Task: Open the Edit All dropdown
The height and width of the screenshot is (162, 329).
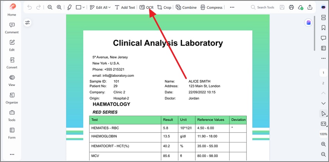Action: tap(100, 7)
